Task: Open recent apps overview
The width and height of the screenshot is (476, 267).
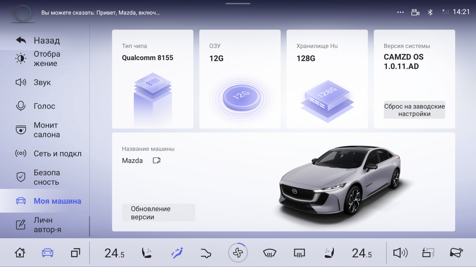Action: tap(75, 253)
